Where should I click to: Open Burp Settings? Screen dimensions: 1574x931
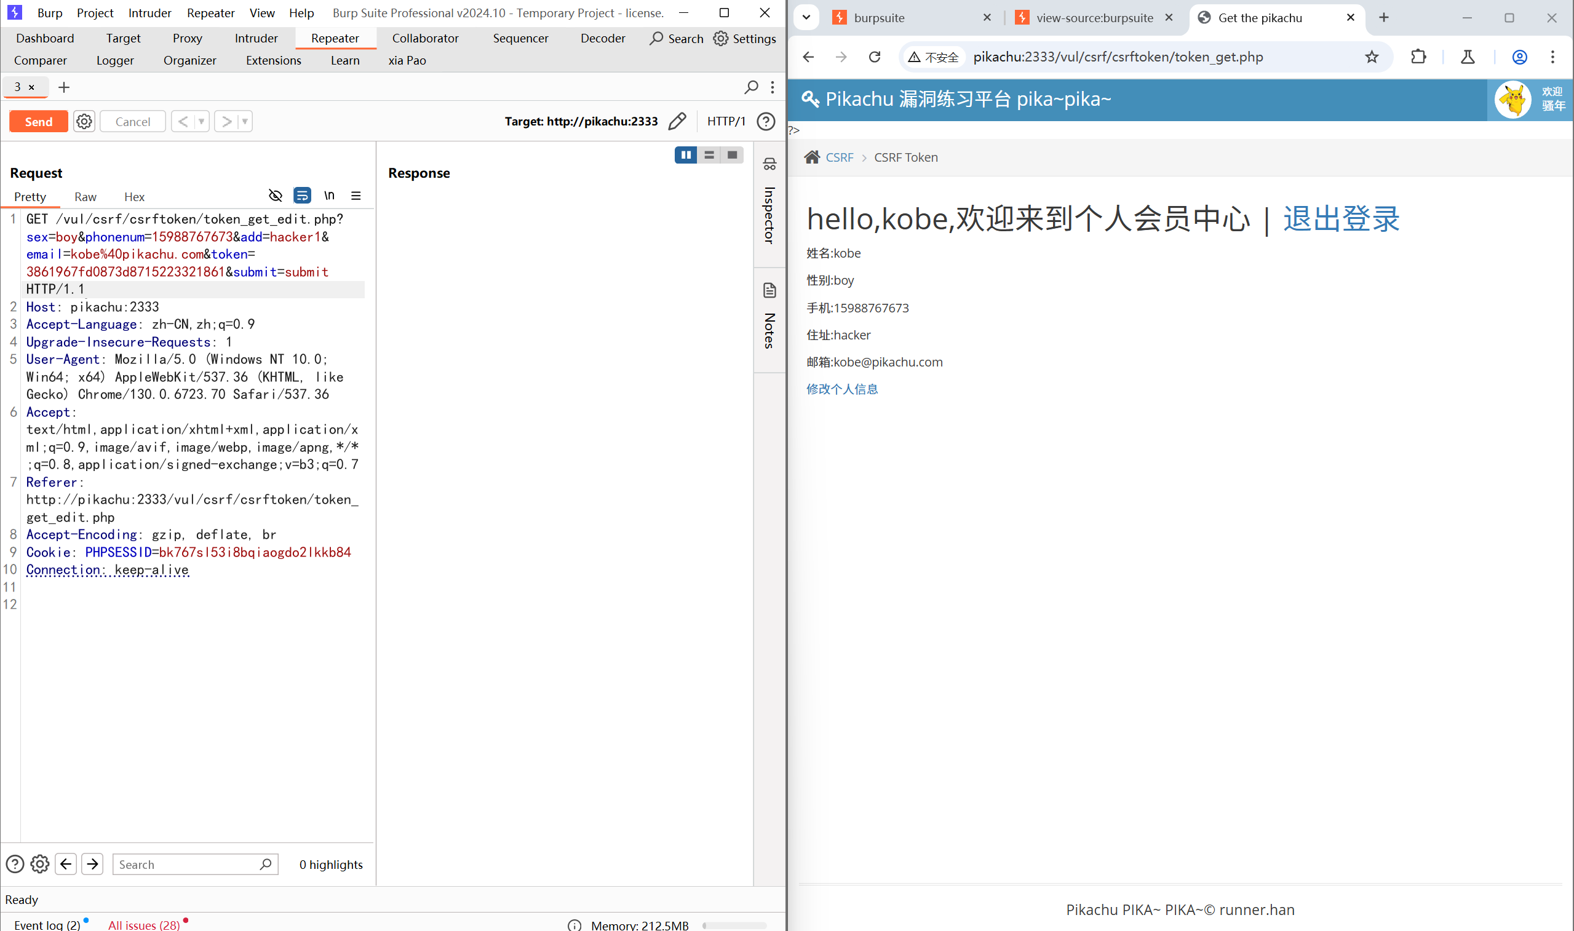(x=745, y=38)
